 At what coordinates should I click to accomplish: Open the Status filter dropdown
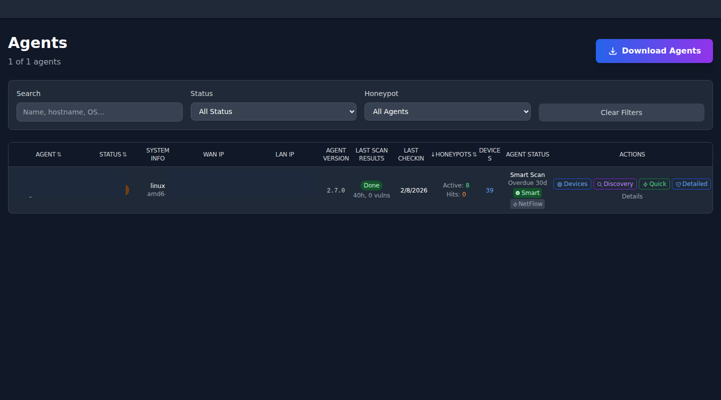pyautogui.click(x=273, y=111)
